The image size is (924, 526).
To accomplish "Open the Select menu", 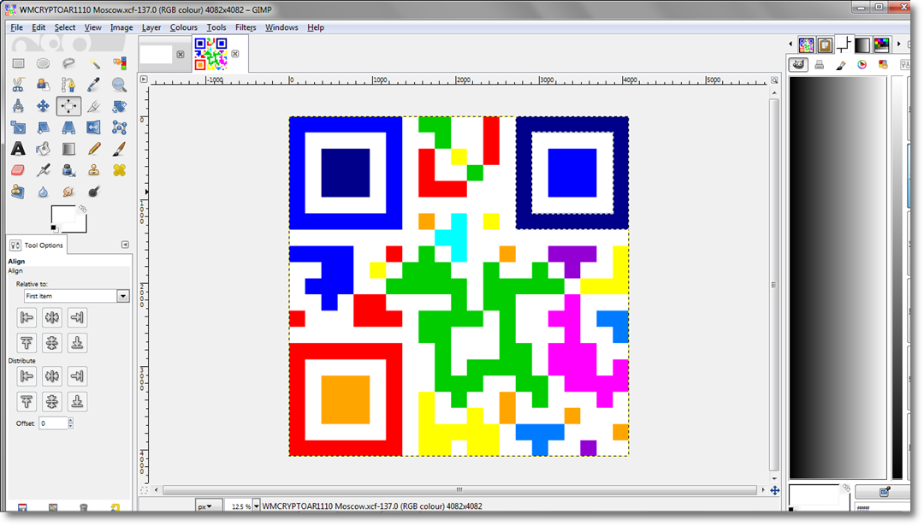I will click(65, 27).
